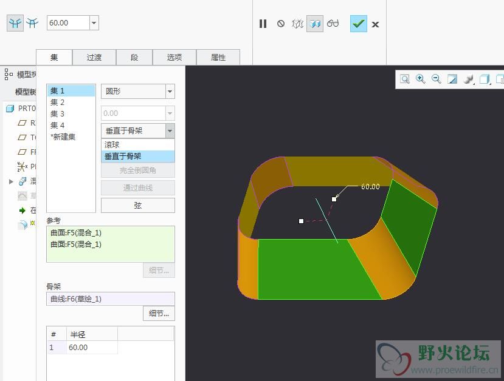Select the second datum plane icon in tree
Image resolution: width=504 pixels, height=381 pixels.
(x=22, y=137)
